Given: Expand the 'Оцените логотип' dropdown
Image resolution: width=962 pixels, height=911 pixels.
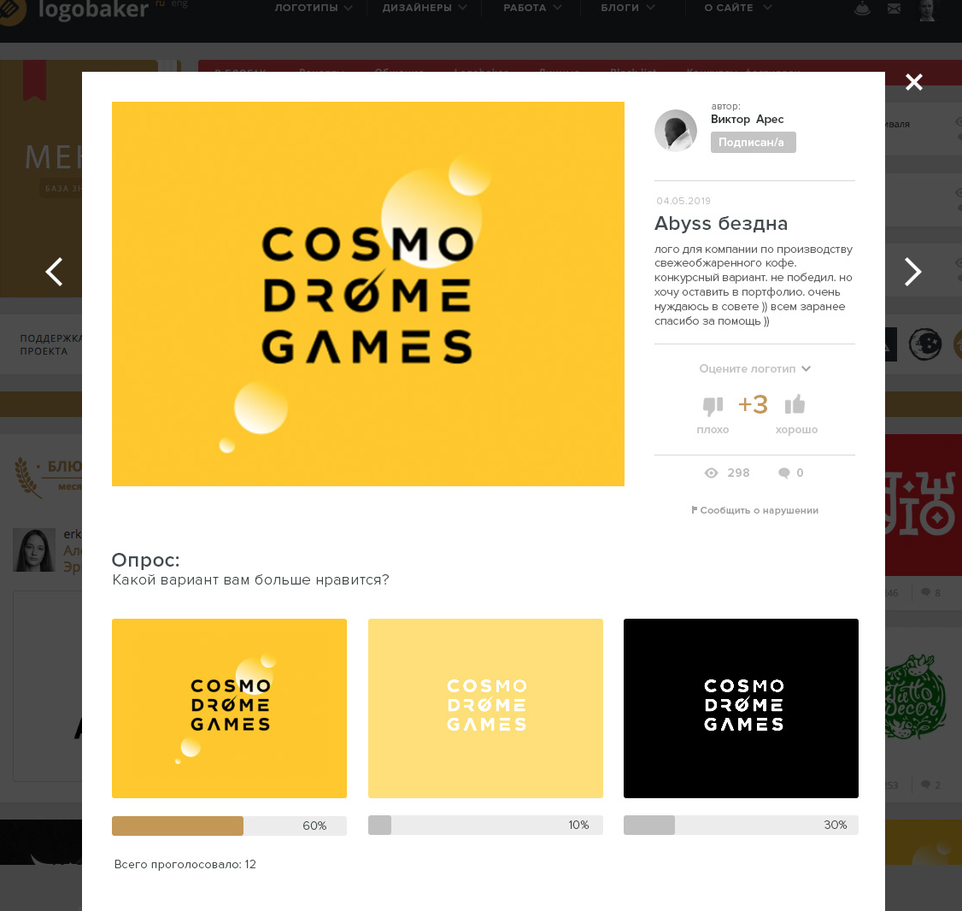Looking at the screenshot, I should [x=754, y=369].
